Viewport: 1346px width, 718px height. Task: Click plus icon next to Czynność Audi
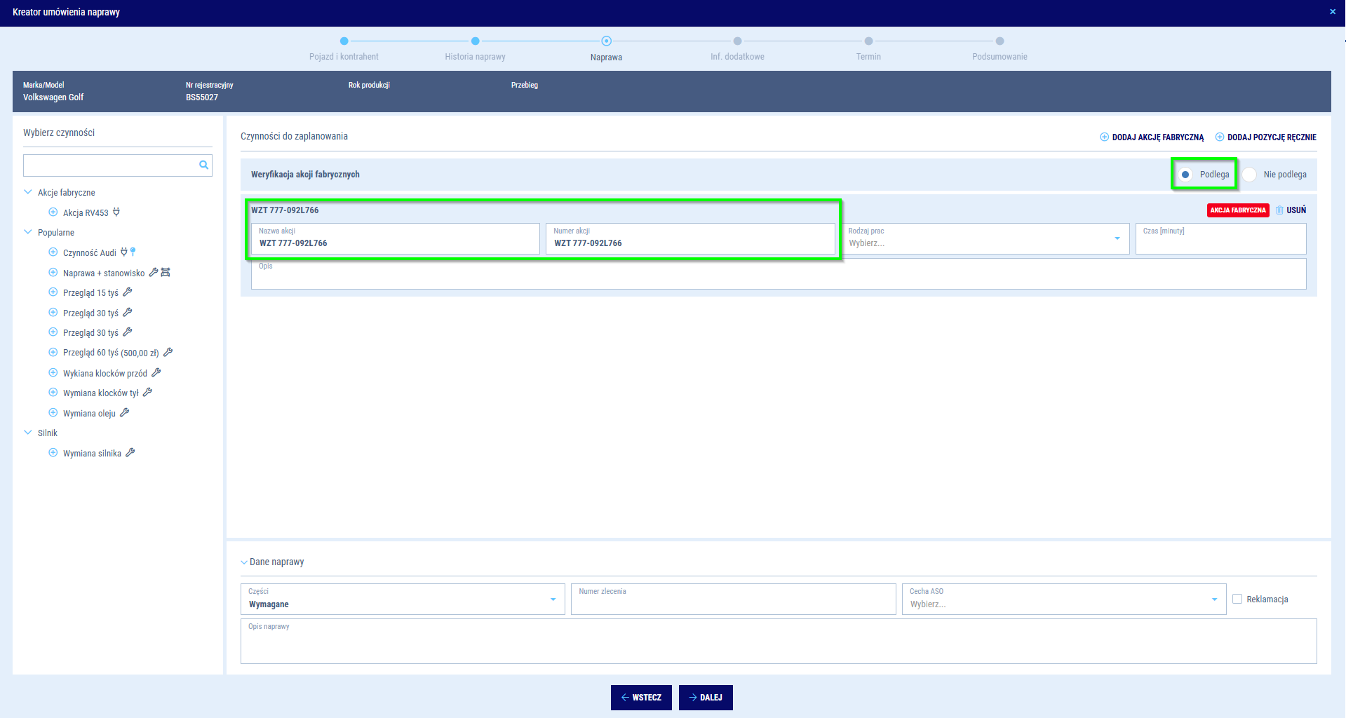(x=53, y=252)
